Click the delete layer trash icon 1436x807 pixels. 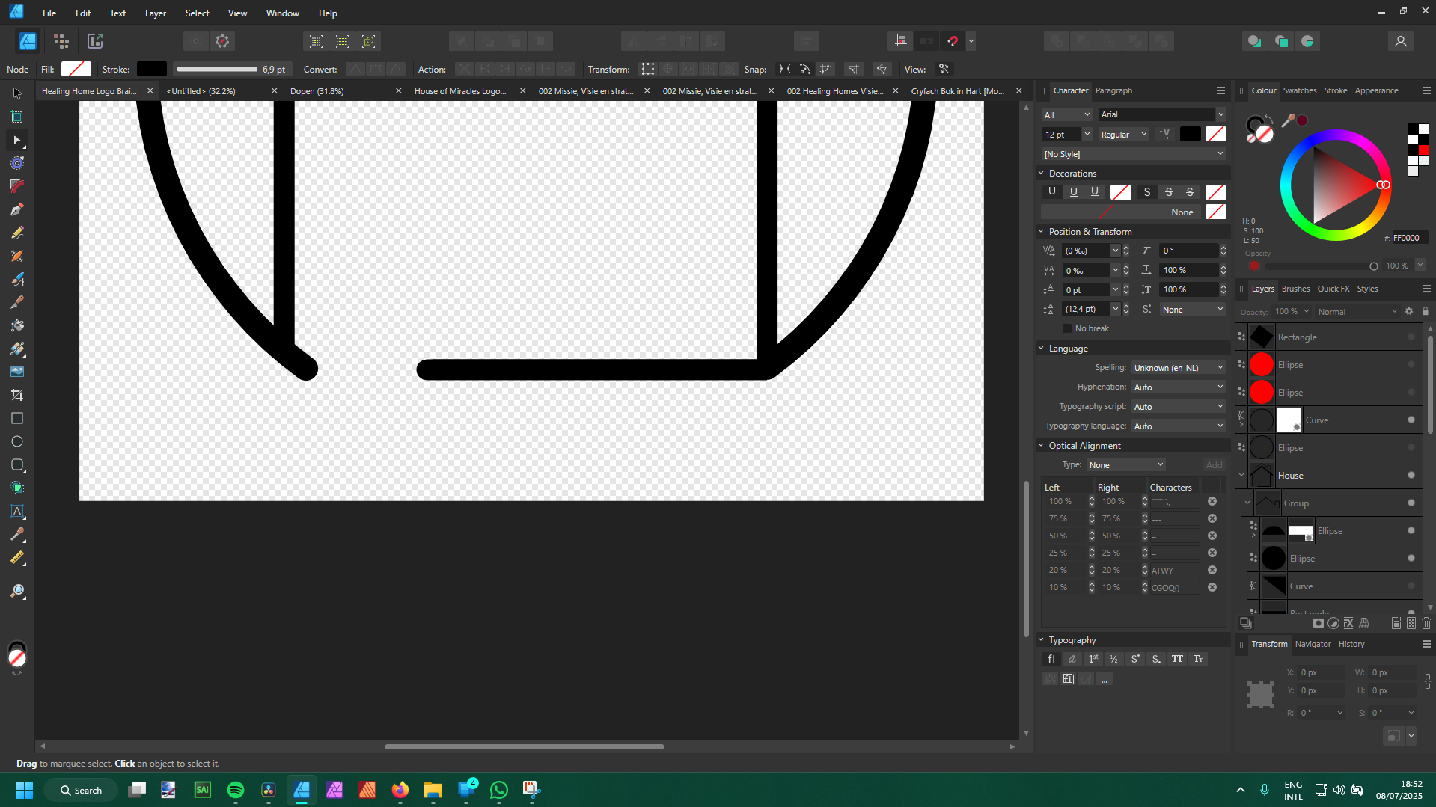click(1426, 623)
